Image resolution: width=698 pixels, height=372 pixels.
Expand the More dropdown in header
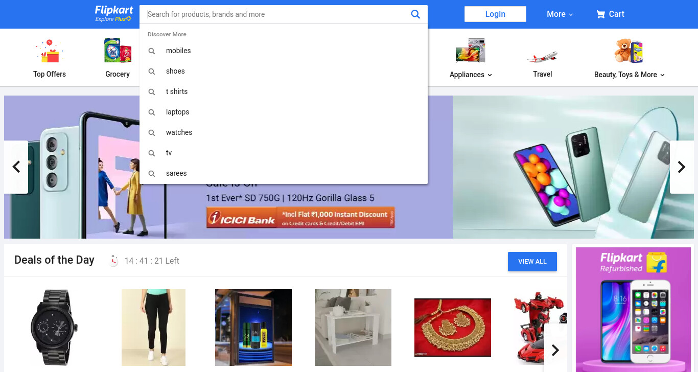(560, 14)
